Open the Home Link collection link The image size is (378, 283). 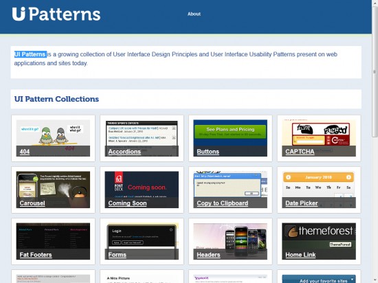point(300,255)
